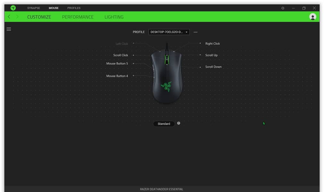The image size is (324, 192).
Task: Click the PROFILE label text
Action: [x=139, y=32]
